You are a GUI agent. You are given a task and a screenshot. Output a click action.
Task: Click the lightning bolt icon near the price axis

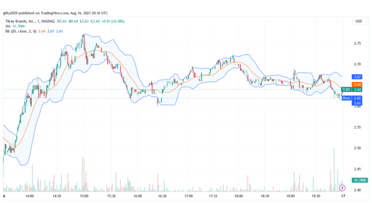click(342, 188)
